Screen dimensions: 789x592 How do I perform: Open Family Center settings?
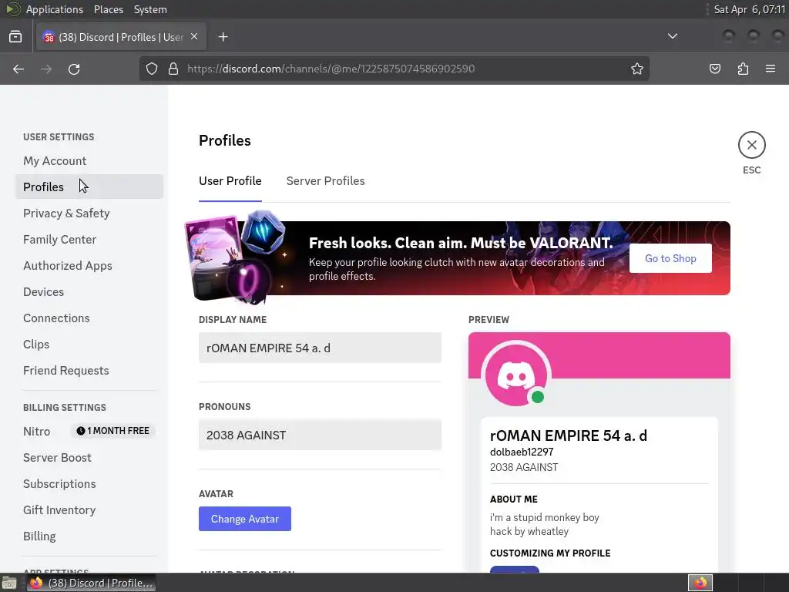coord(89,239)
